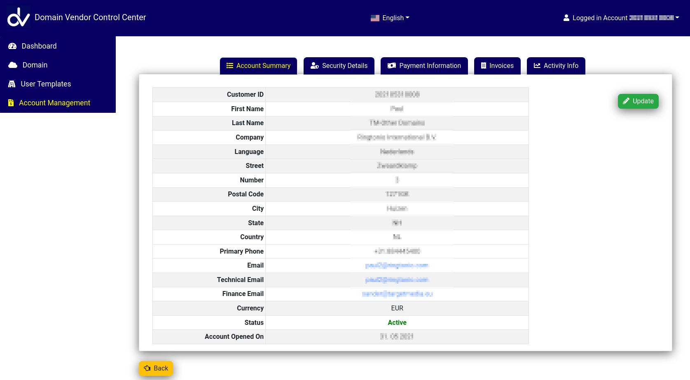690x380 pixels.
Task: Click the chart icon on Activity Info tab
Action: pyautogui.click(x=537, y=65)
